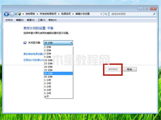Open the 帮助(H) menu
This screenshot has width=161, height=120.
(x=52, y=20)
